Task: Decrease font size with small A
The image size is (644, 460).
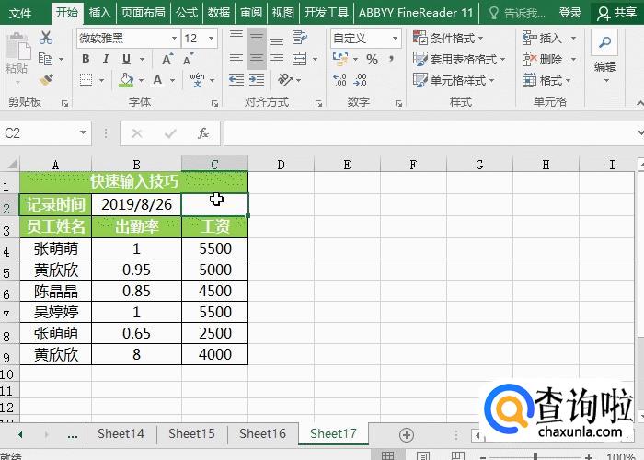Action: pos(188,60)
